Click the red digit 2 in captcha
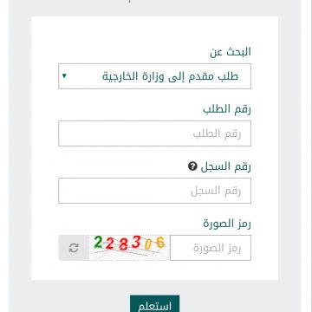The width and height of the screenshot is (312, 312). [110, 244]
